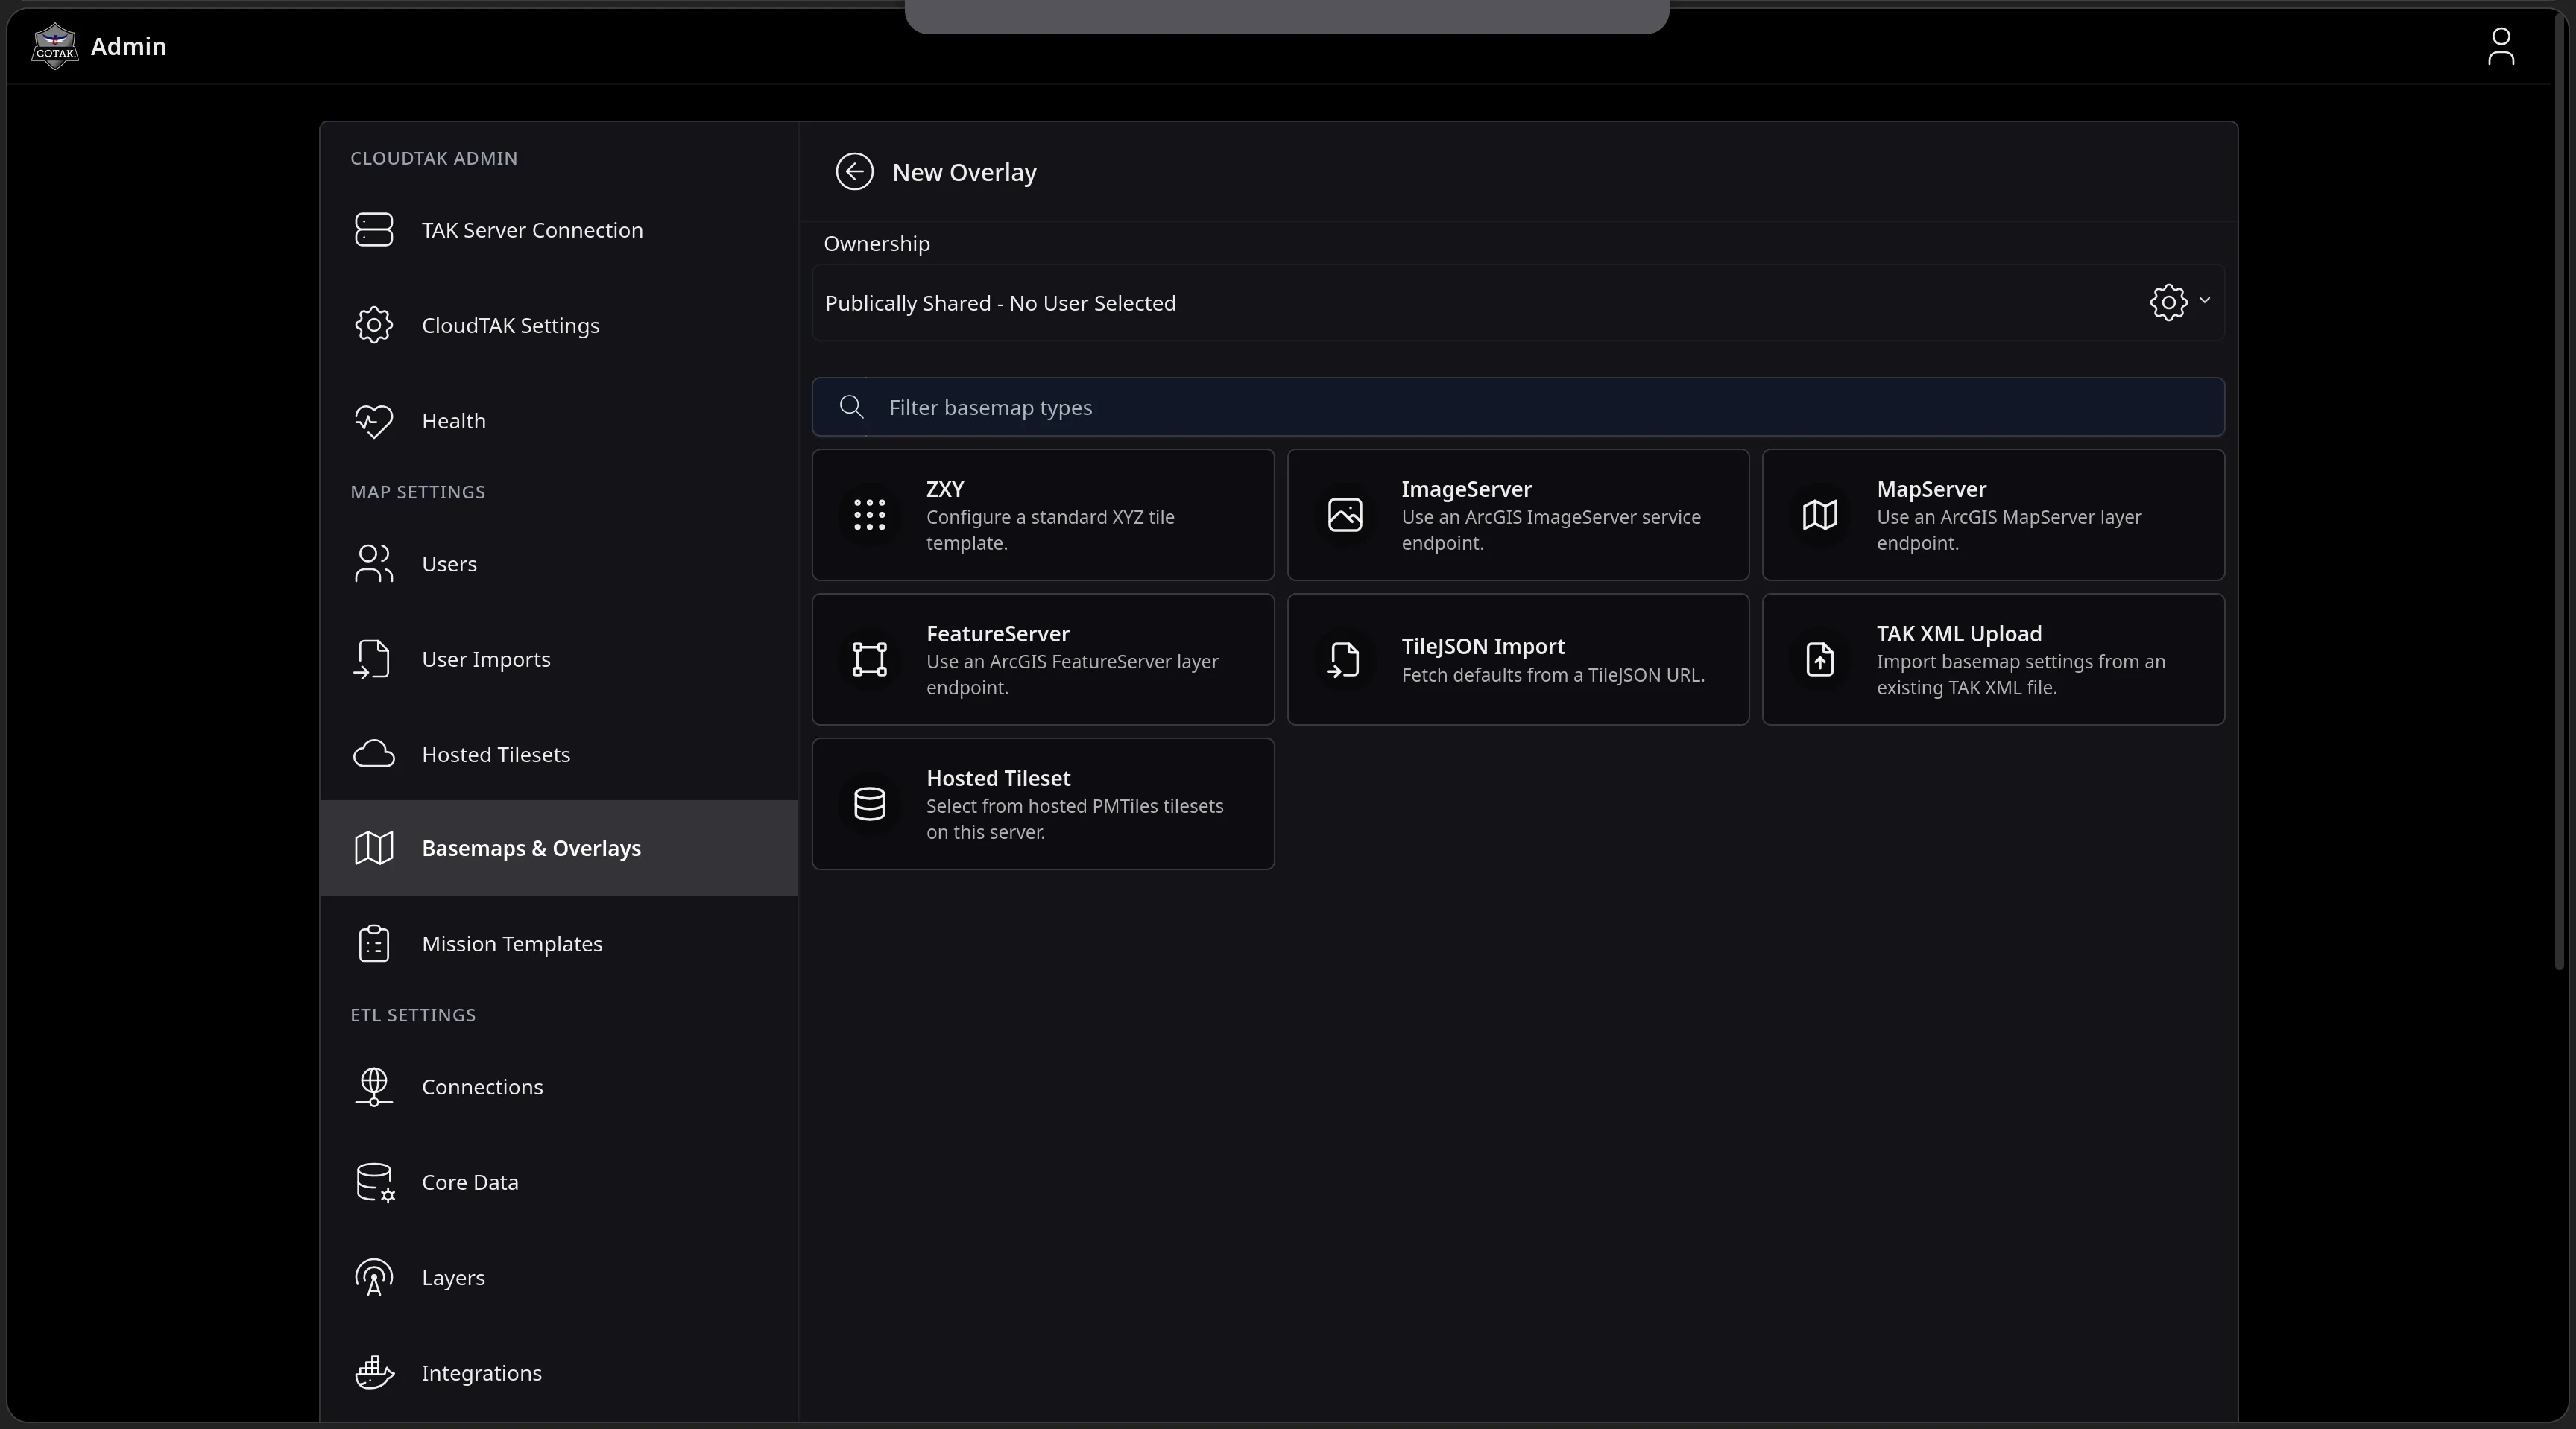The image size is (2576, 1429).
Task: Select Basemaps & Overlays menu item
Action: click(559, 849)
